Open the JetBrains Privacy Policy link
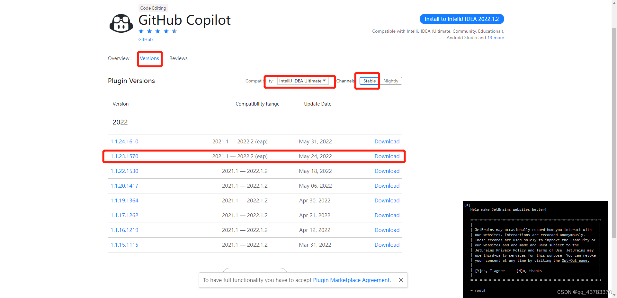The height and width of the screenshot is (298, 617). pyautogui.click(x=500, y=250)
